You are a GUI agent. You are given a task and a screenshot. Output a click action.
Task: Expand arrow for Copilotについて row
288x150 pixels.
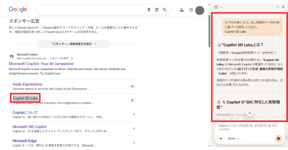[134, 114]
